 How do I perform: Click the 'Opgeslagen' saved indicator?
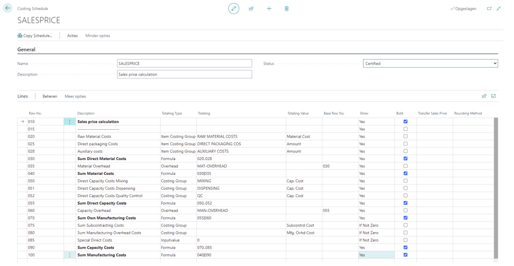click(x=463, y=8)
